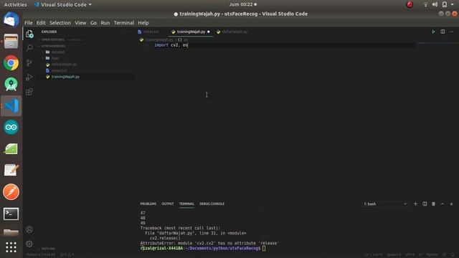Screen dimensions: 459x258
Task: Select the Terminal panel tab
Action: click(186, 204)
